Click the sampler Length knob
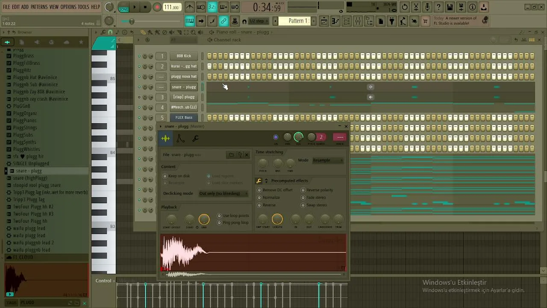Viewport: 547px width, 308px height. click(x=277, y=219)
